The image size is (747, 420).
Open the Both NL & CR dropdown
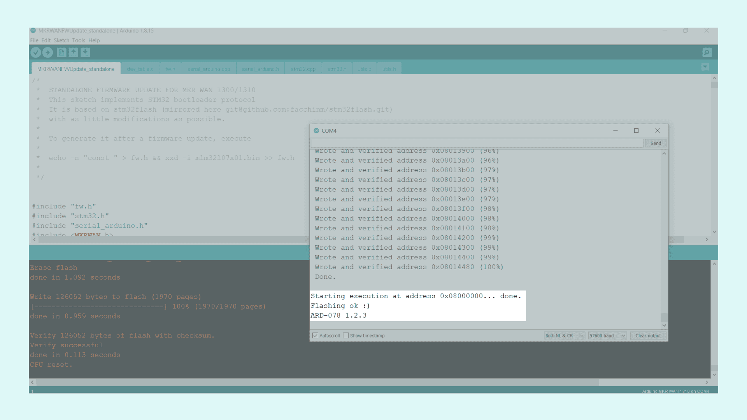pos(564,336)
